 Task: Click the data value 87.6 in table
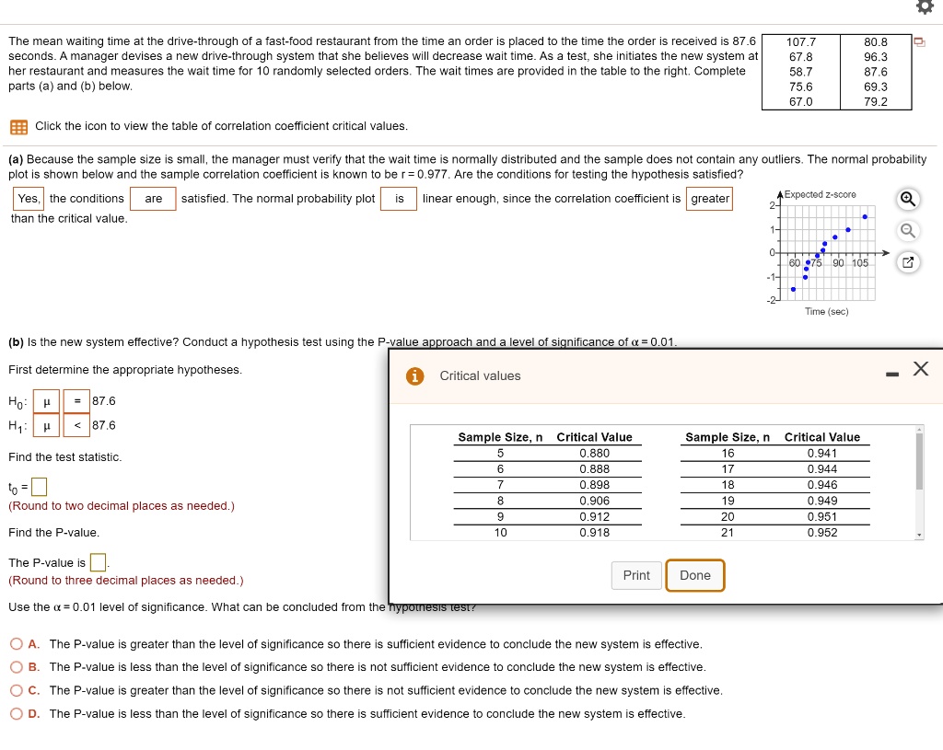tap(876, 72)
